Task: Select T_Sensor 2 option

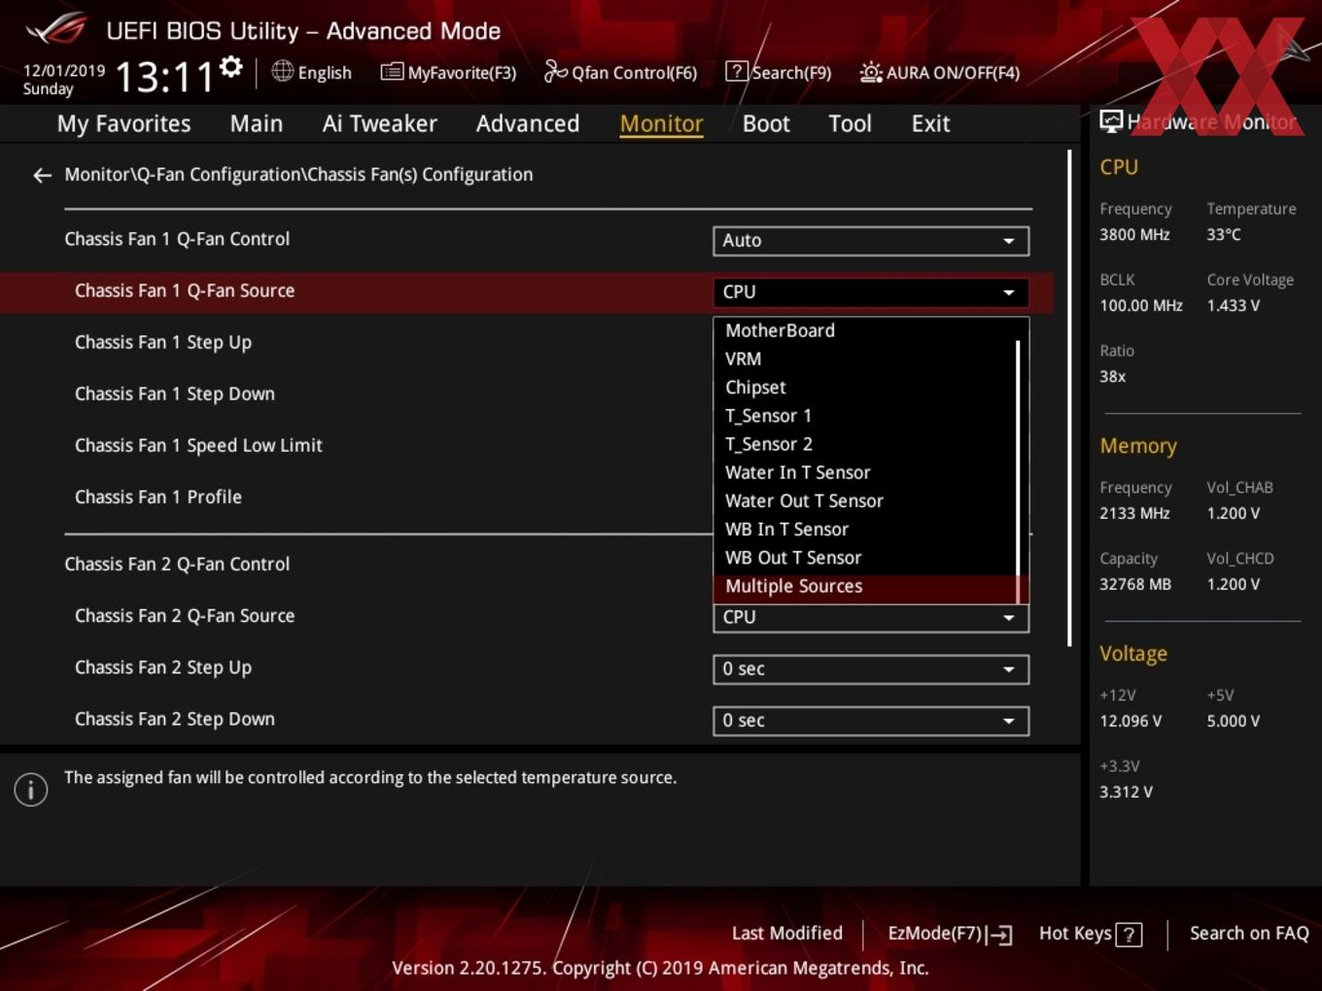Action: tap(864, 444)
